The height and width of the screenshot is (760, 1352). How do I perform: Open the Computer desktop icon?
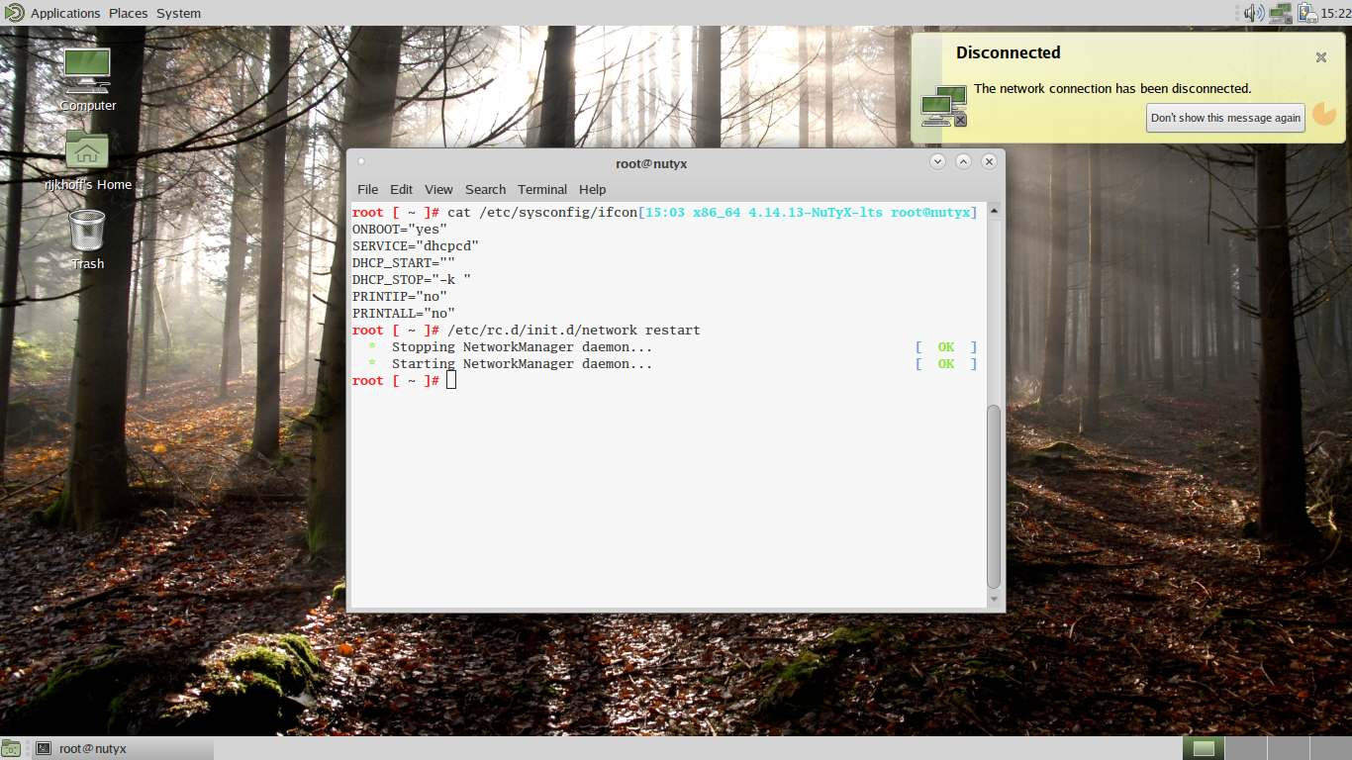tap(87, 70)
